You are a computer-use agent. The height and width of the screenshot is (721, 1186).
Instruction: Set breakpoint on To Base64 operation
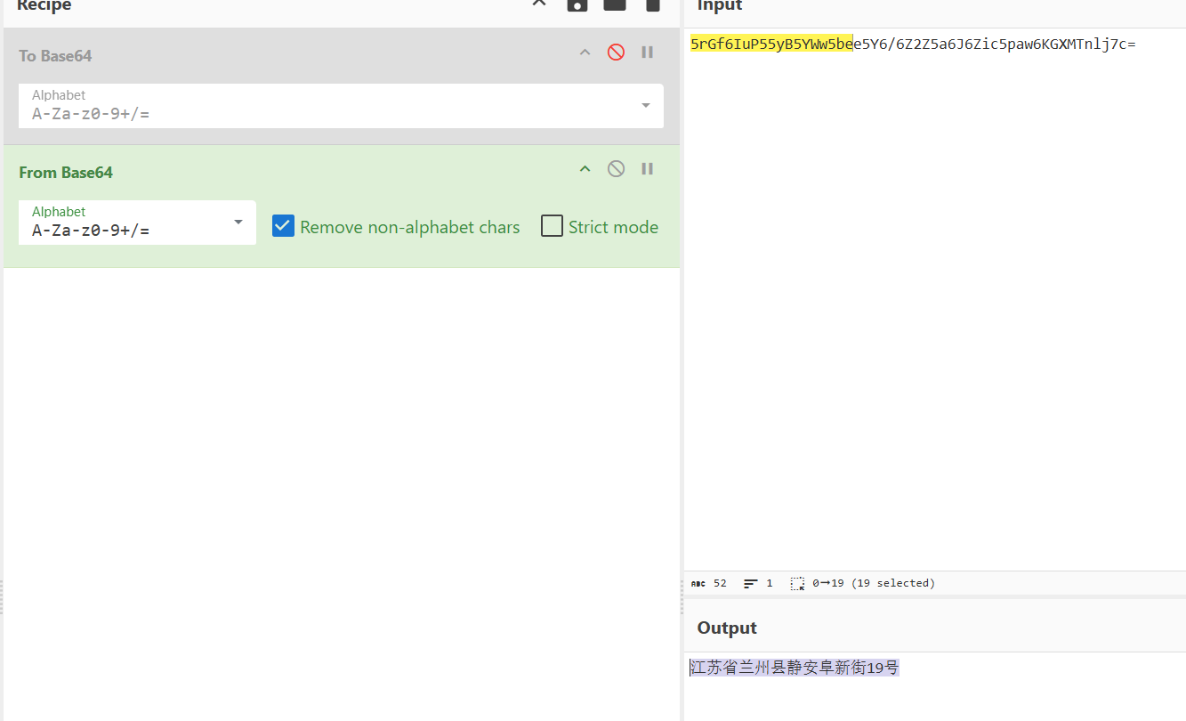(x=648, y=53)
